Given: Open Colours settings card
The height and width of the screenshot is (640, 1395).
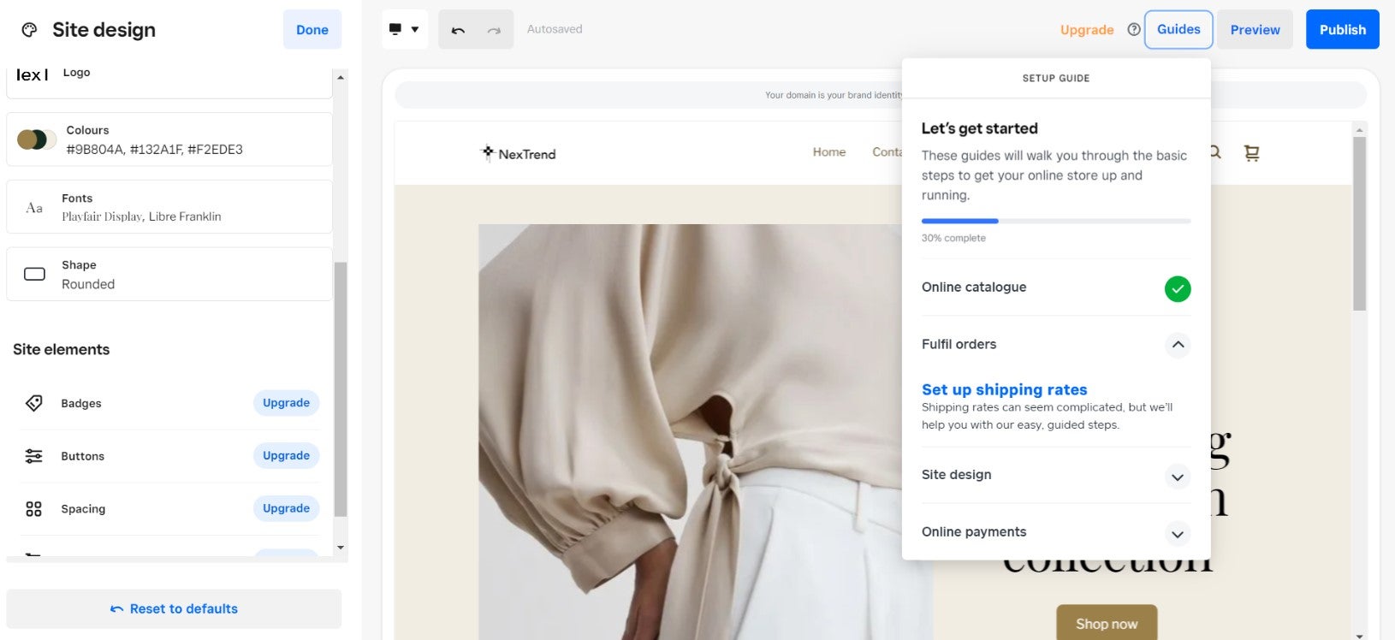Looking at the screenshot, I should [169, 139].
